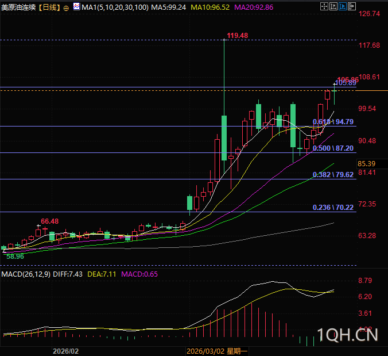The image size is (388, 356).
Task: Open the MA1 indicator chart icon
Action: tap(76, 7)
